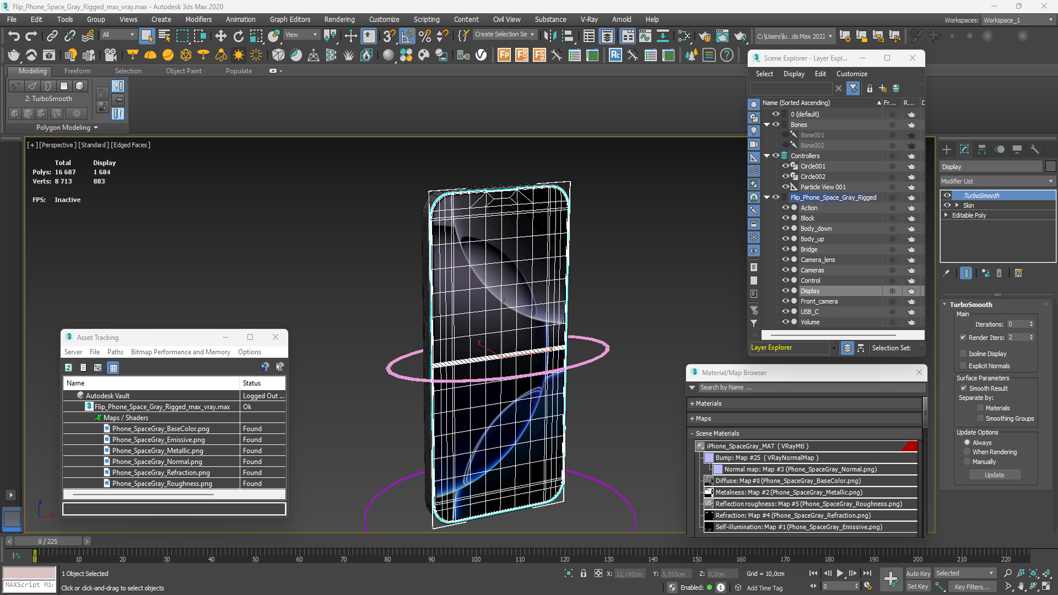Click the Play Animation button

(x=840, y=574)
